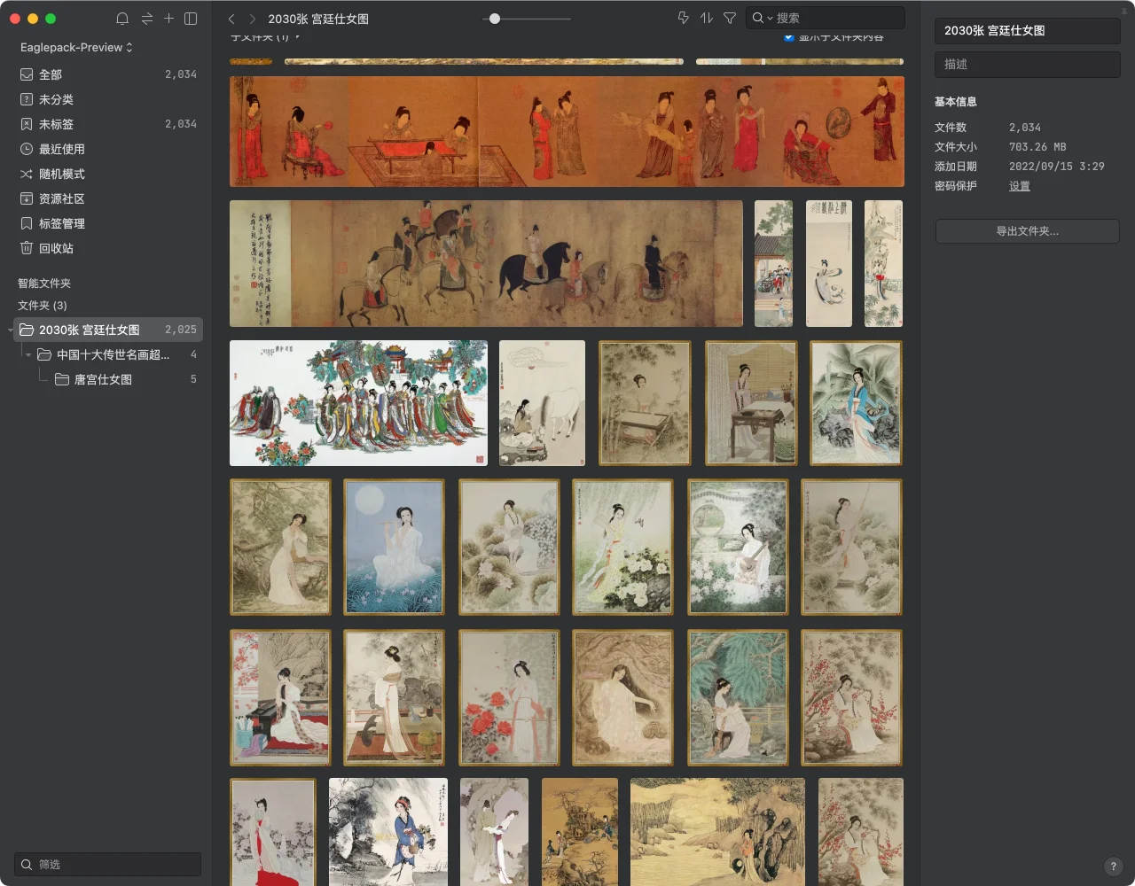1135x886 pixels.
Task: Click the 703.26 MB file size value
Action: click(1037, 147)
